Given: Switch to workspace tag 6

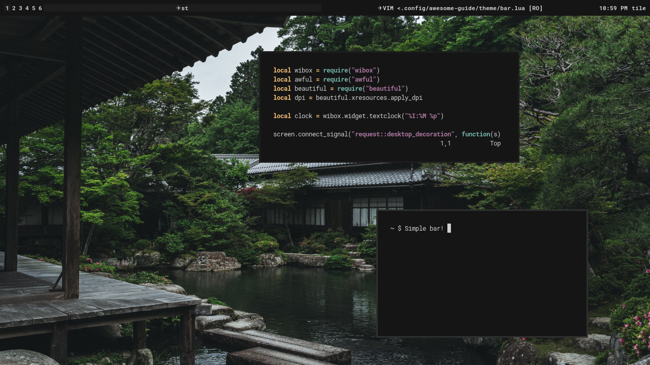Looking at the screenshot, I should tap(40, 8).
